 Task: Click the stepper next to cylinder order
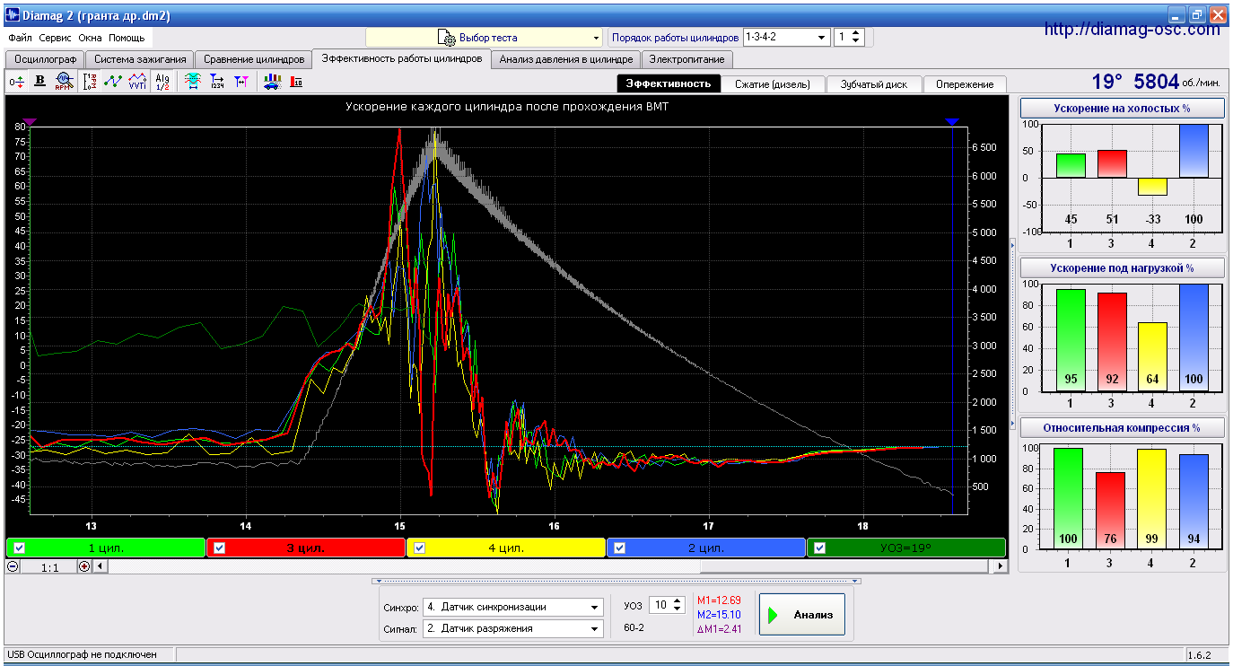point(856,38)
